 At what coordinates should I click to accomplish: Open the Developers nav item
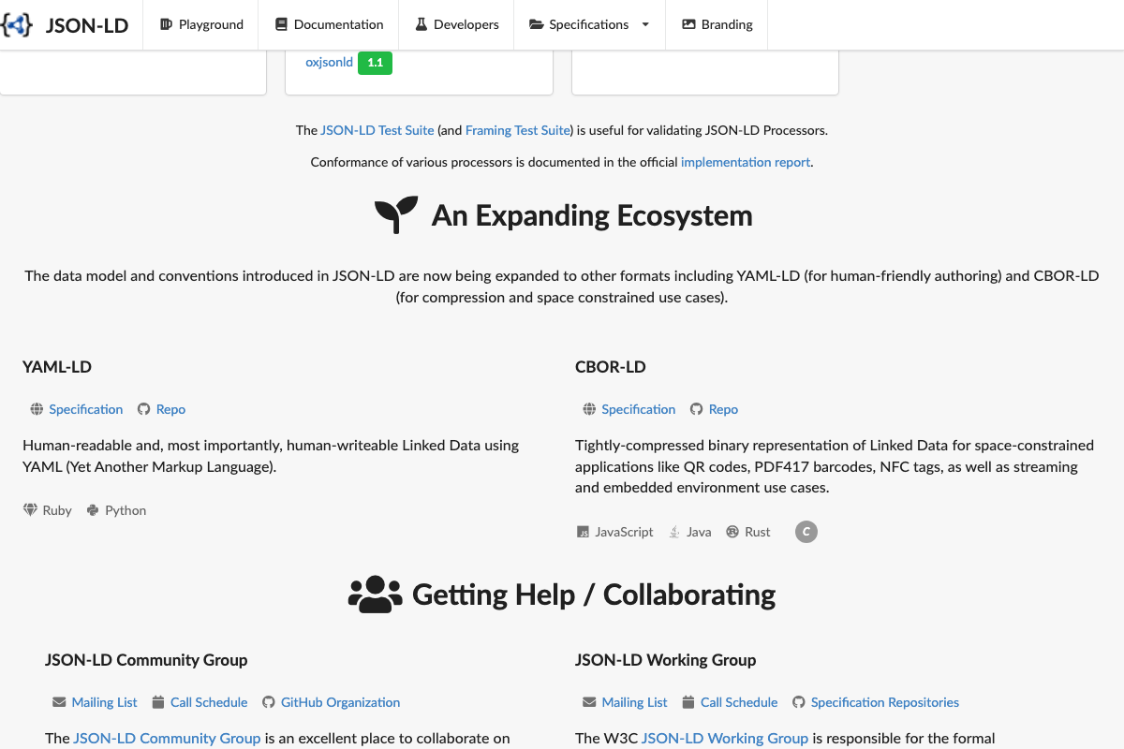coord(456,24)
